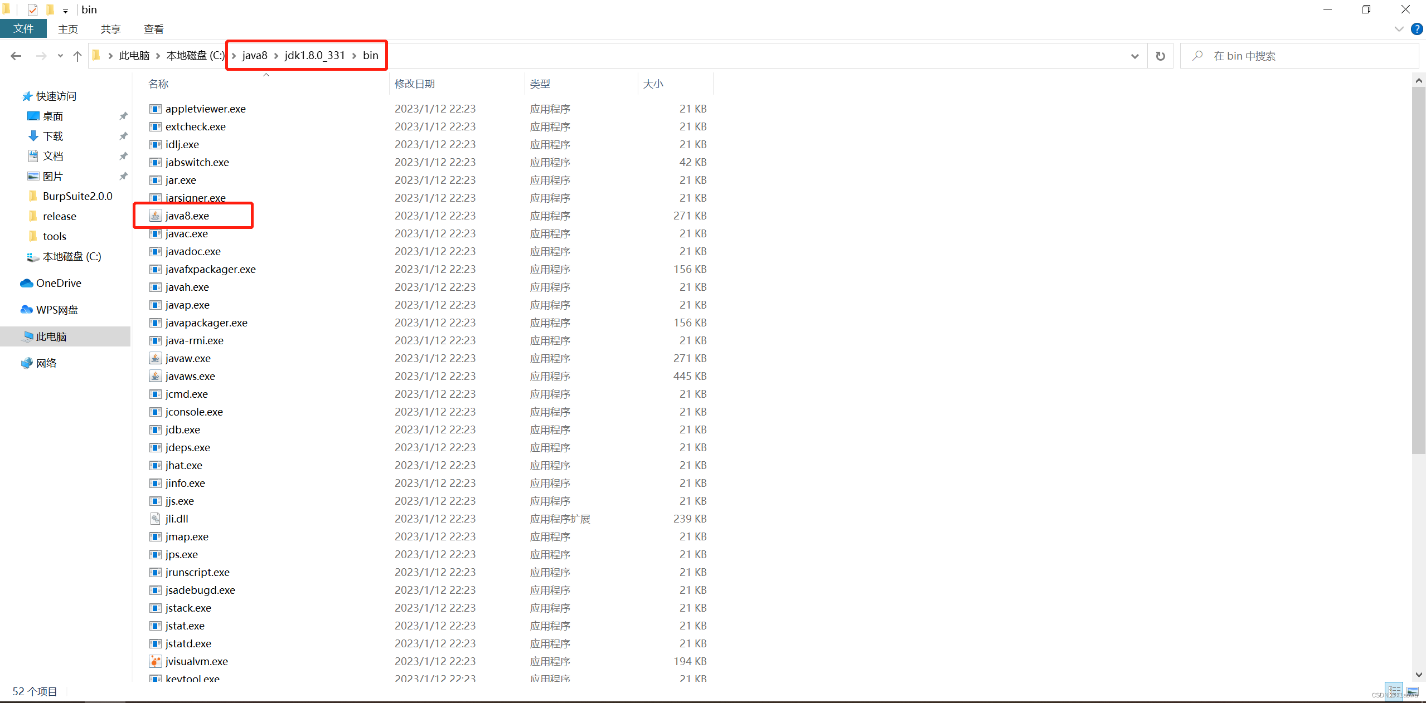Open the 文件 menu
This screenshot has width=1426, height=703.
pos(23,29)
